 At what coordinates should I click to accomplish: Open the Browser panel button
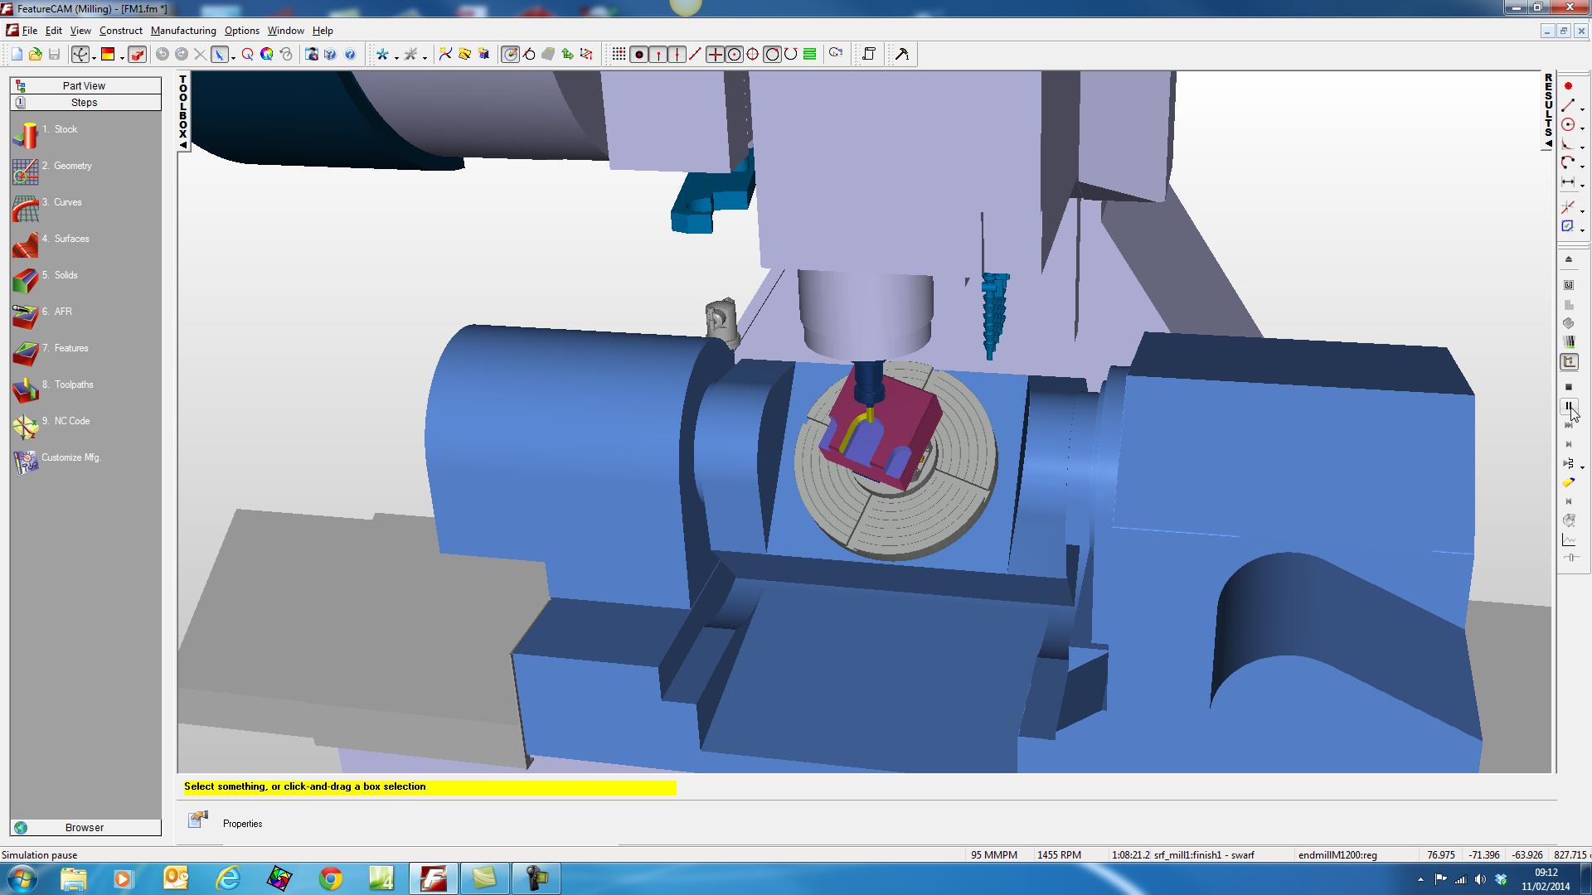[x=85, y=828]
